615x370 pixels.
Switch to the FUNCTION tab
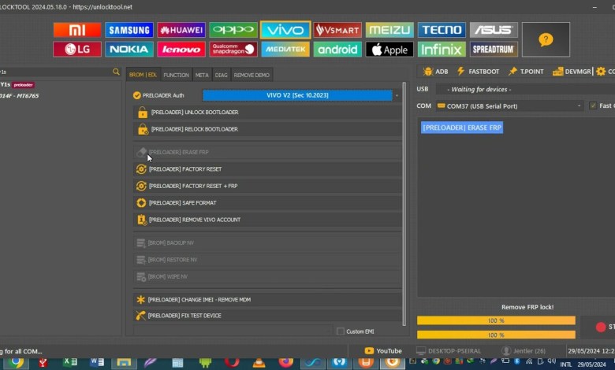pos(176,75)
